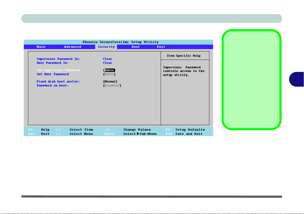Viewport: 304px width, 214px height.
Task: Select the Security menu tab
Action: tap(106, 47)
